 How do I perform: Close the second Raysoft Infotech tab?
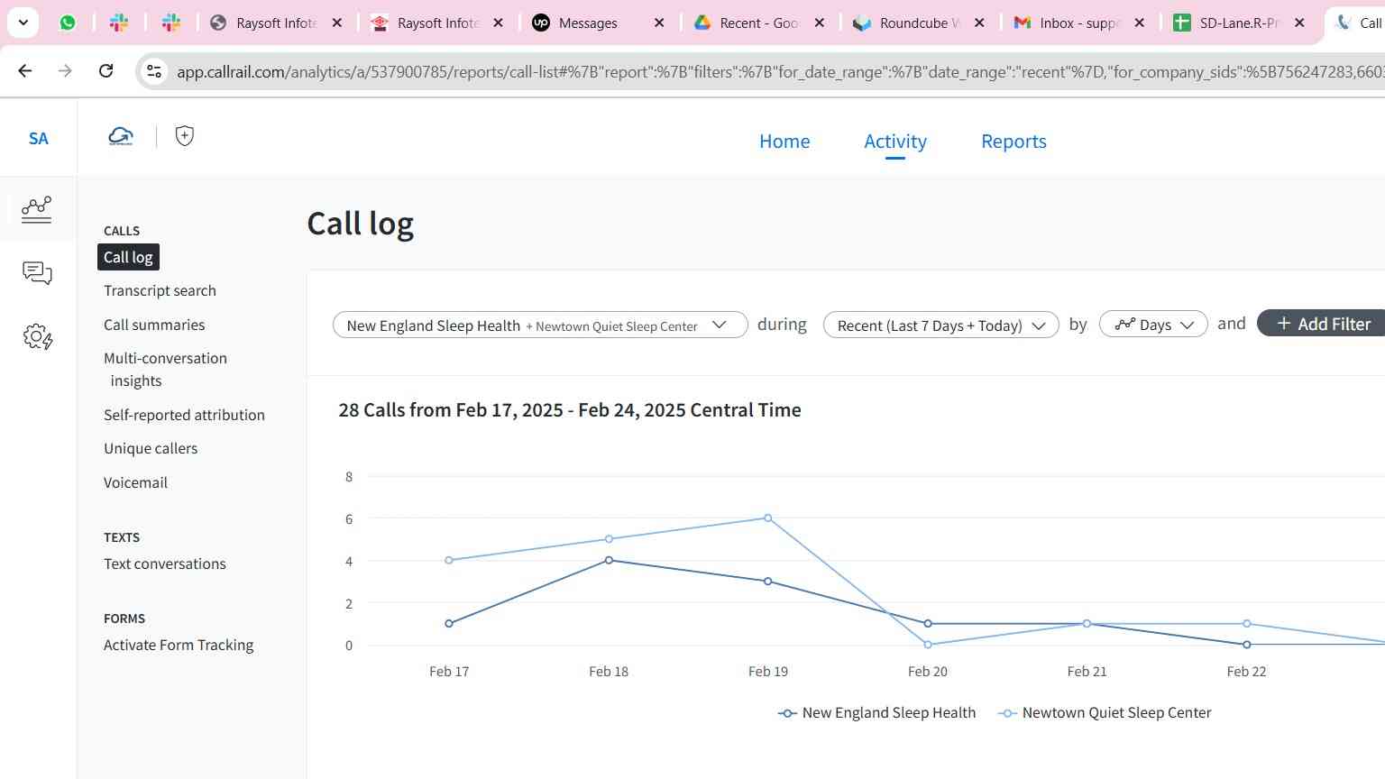pyautogui.click(x=499, y=23)
